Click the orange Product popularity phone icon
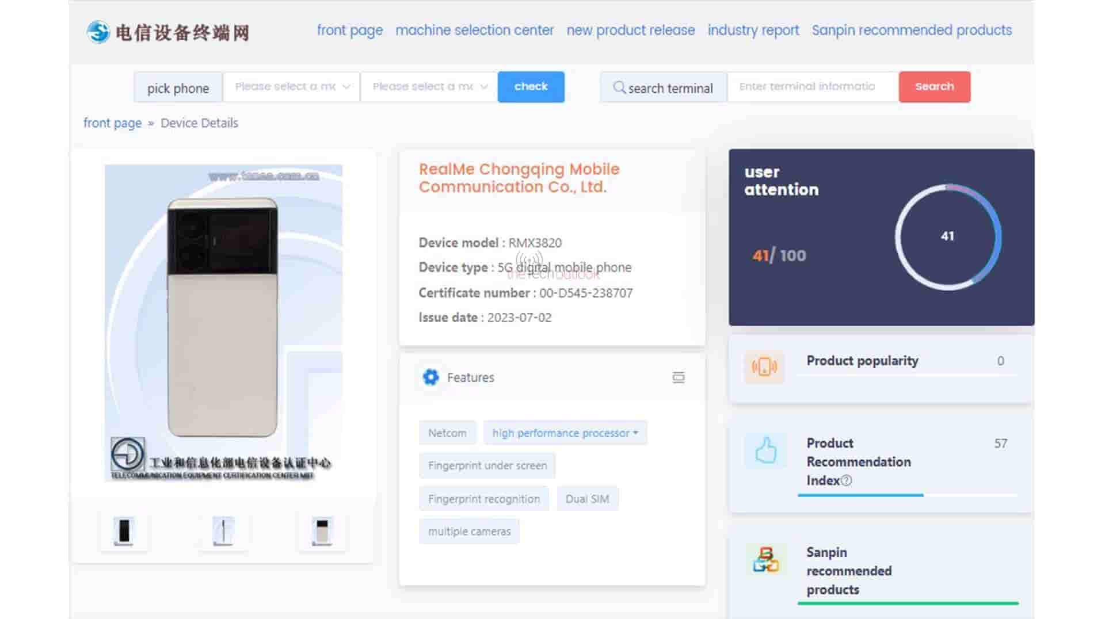The width and height of the screenshot is (1105, 619). tap(764, 366)
